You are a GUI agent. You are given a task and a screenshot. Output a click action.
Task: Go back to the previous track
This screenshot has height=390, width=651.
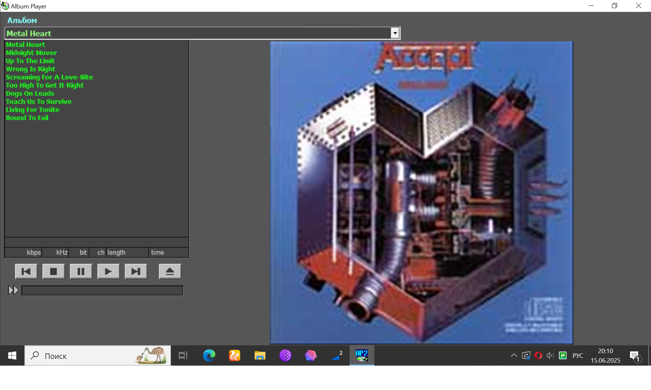tap(26, 272)
